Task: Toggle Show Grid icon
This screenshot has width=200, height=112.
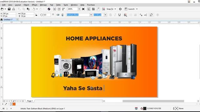Action: (x=93, y=9)
